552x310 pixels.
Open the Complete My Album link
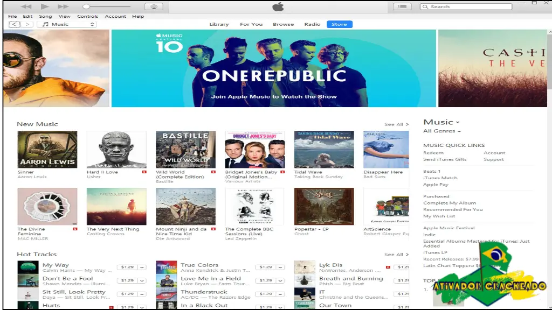coord(450,203)
